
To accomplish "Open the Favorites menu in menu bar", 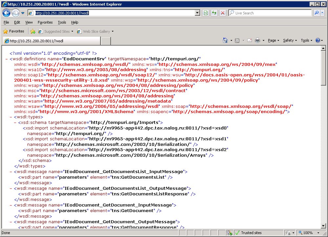I will 45,22.
